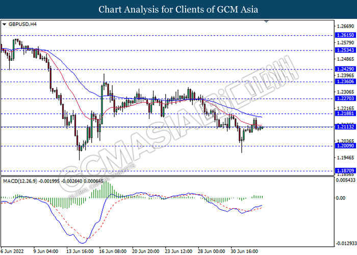Screen dimensions: 357x255
Task: Select the 1.24290 price level label
Action: point(345,69)
